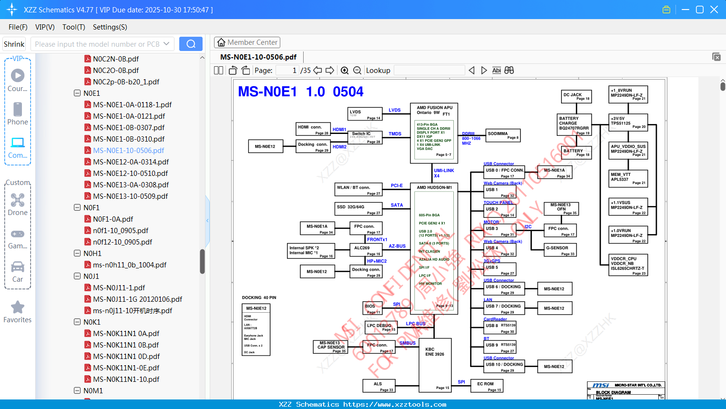Rotate the page clockwise
The height and width of the screenshot is (409, 726).
[245, 70]
